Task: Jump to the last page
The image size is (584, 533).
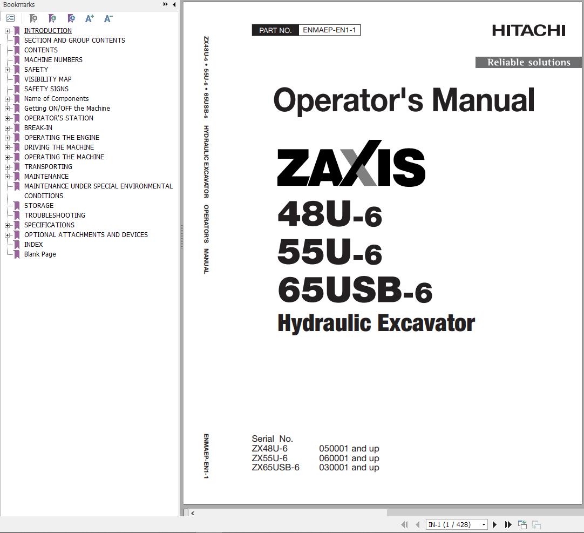Action: (508, 524)
